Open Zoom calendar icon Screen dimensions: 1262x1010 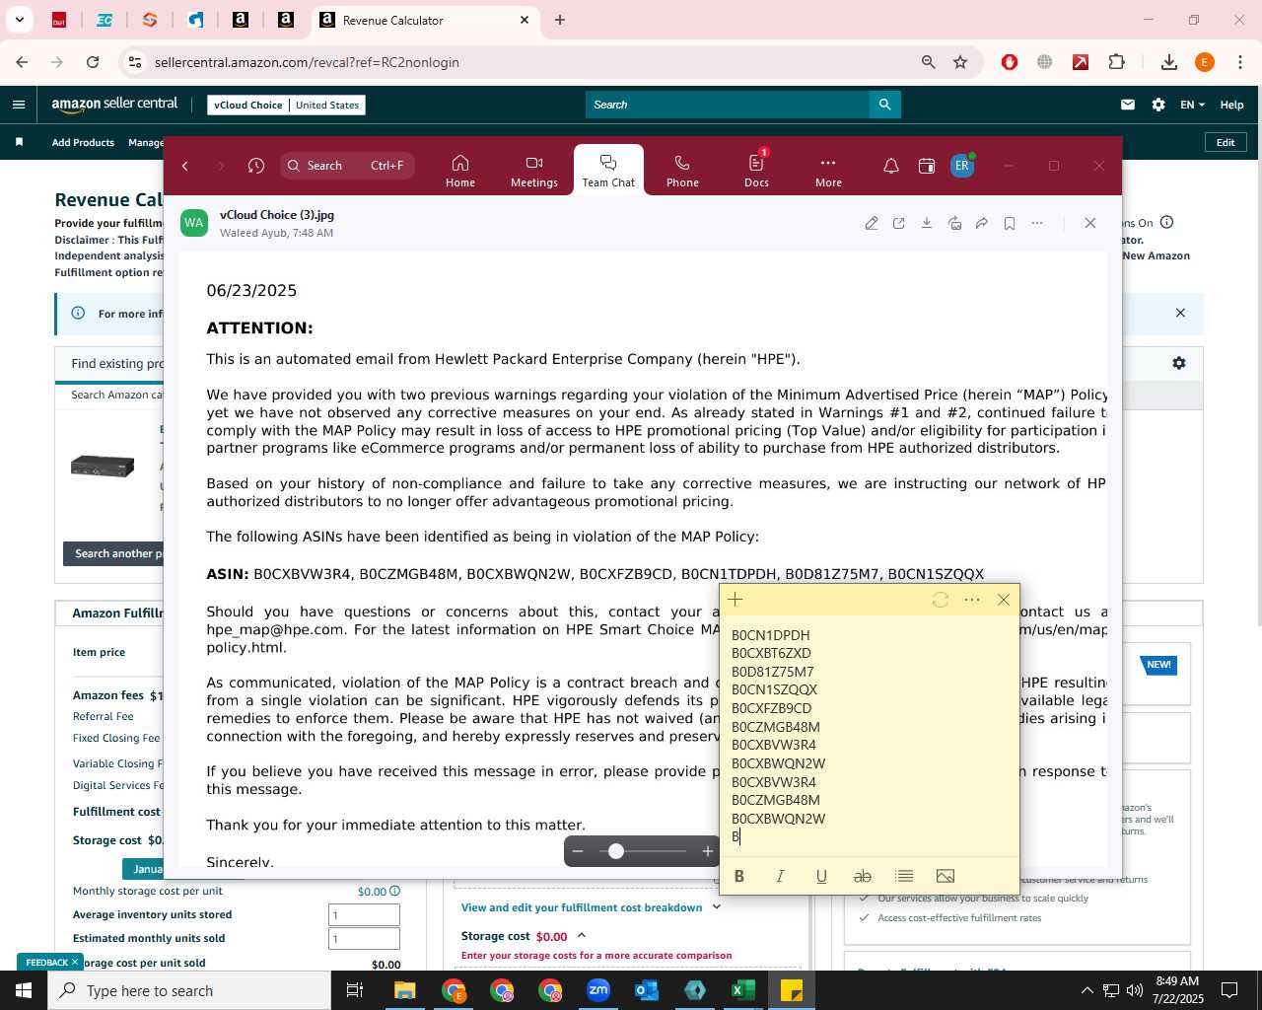click(927, 166)
